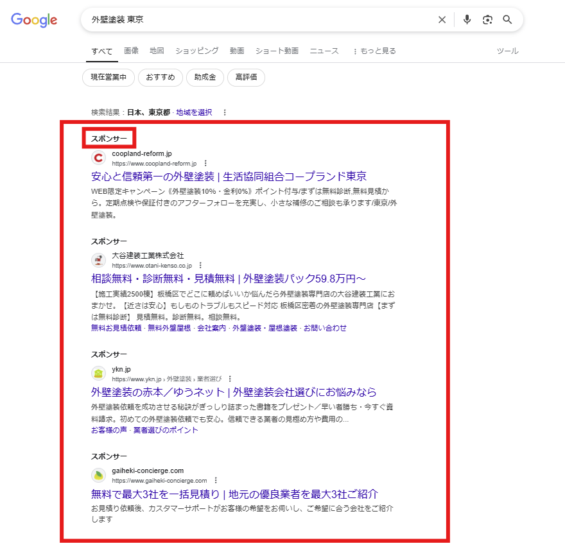The image size is (565, 543).
Task: Clear the search box with the X
Action: (x=442, y=19)
